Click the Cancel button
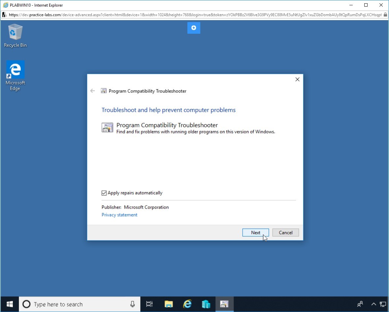The height and width of the screenshot is (312, 389). pos(285,232)
